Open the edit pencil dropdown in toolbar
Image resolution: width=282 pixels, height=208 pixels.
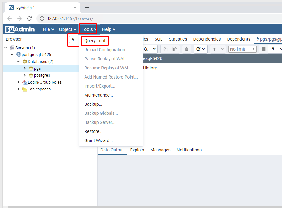[x=201, y=49]
